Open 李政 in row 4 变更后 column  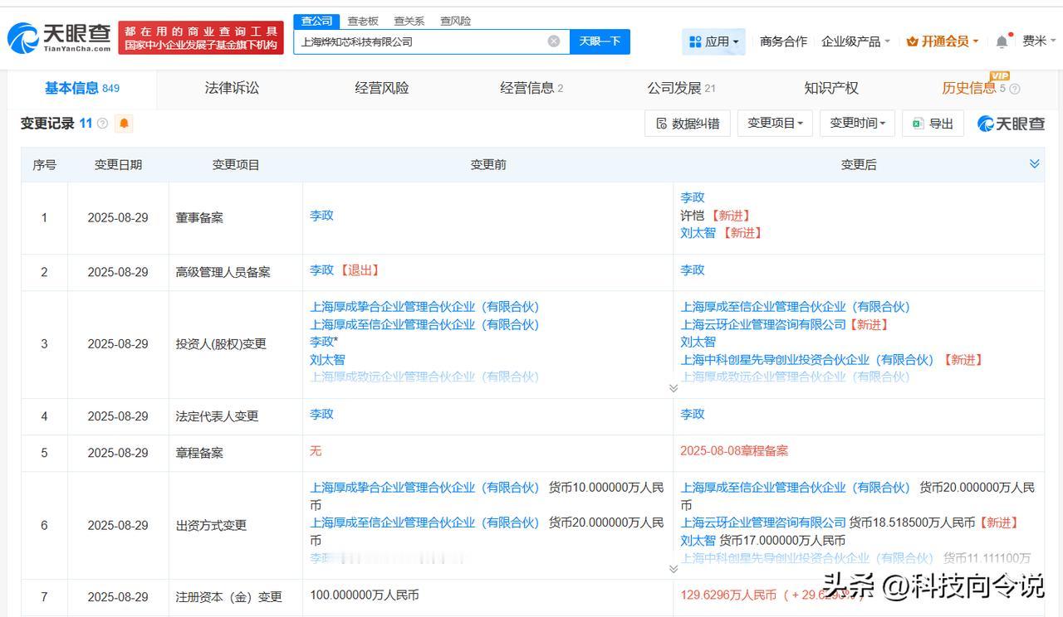coord(692,415)
